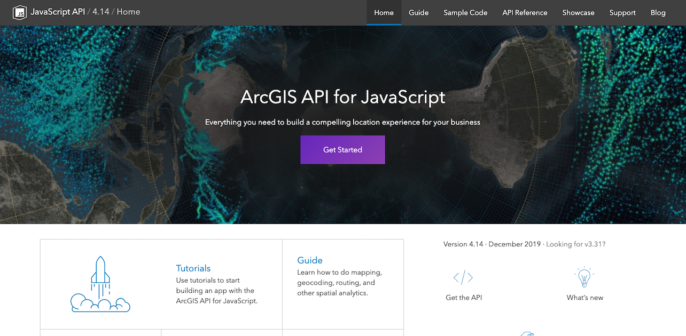The width and height of the screenshot is (686, 336).
Task: Go to Sample Code in navbar
Action: click(465, 12)
